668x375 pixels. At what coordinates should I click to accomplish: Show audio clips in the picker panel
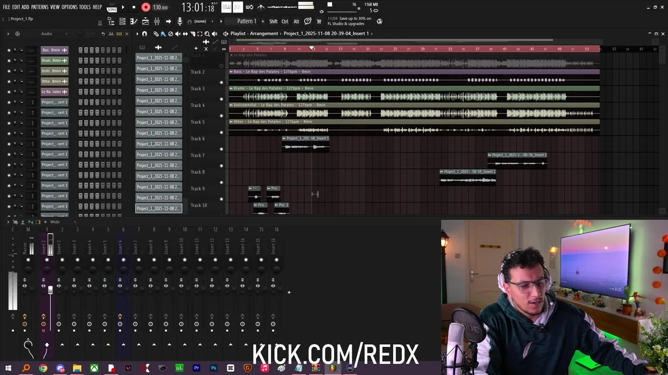tap(158, 47)
